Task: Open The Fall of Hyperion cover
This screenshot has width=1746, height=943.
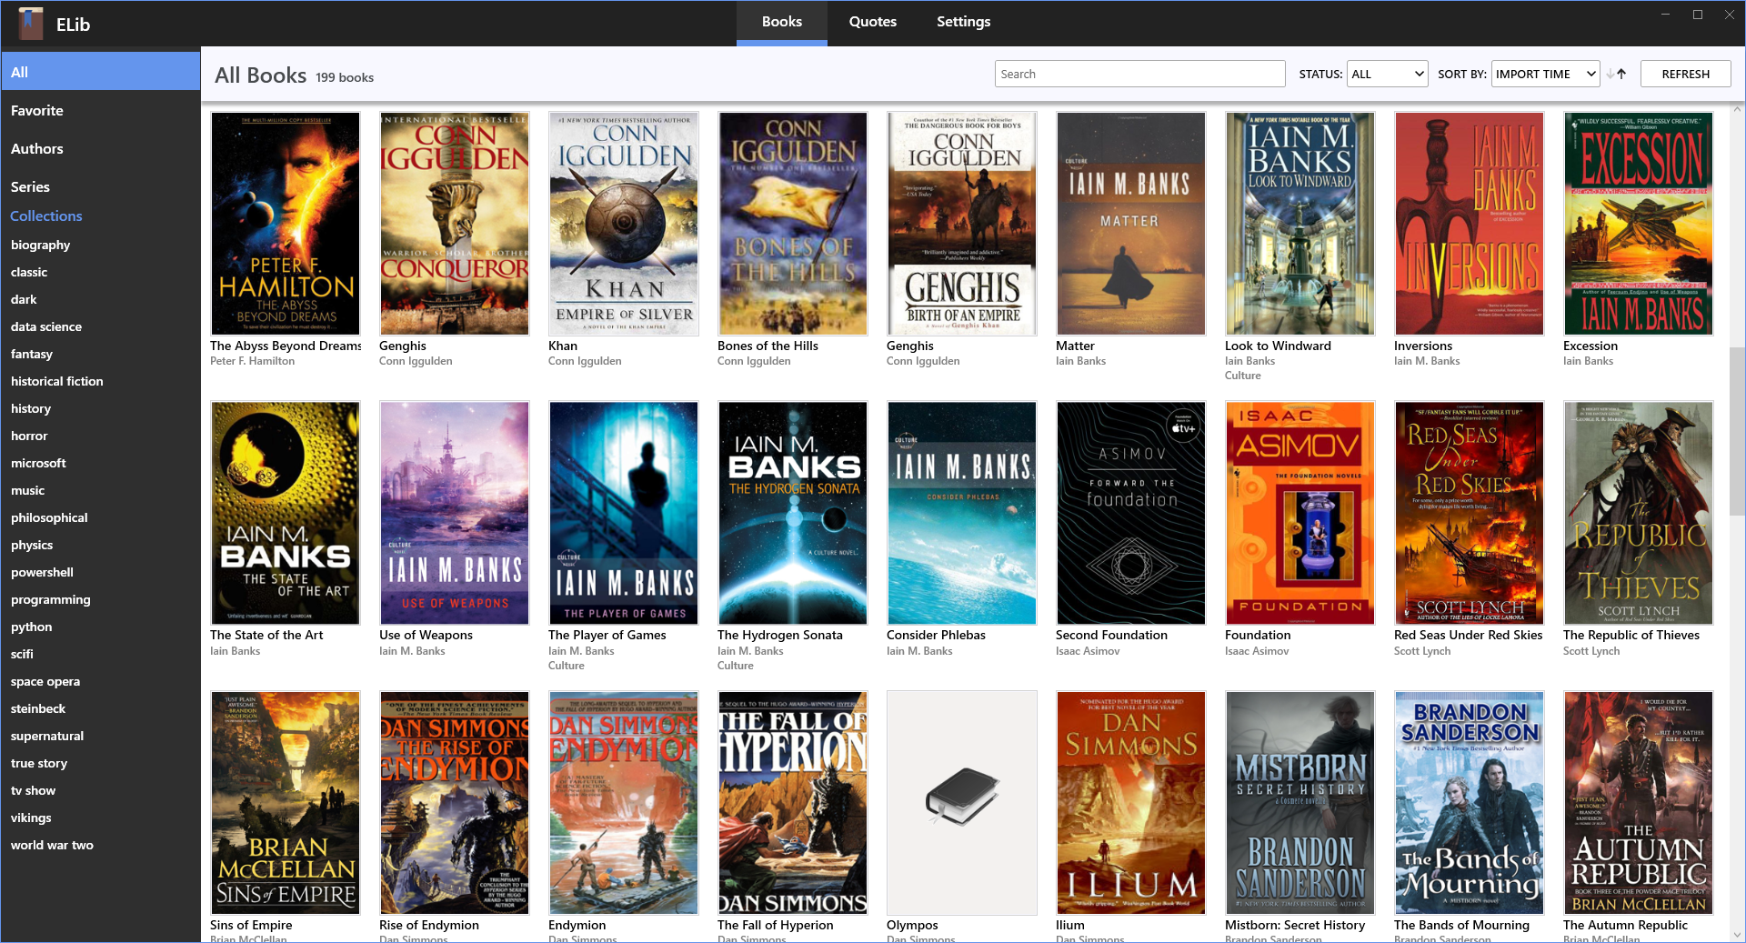Action: (793, 803)
